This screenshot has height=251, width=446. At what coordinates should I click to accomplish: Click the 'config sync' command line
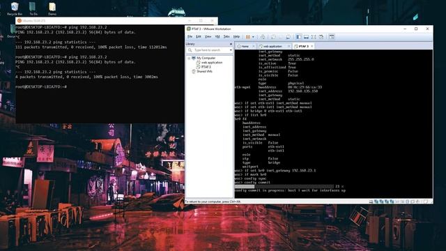[250, 178]
